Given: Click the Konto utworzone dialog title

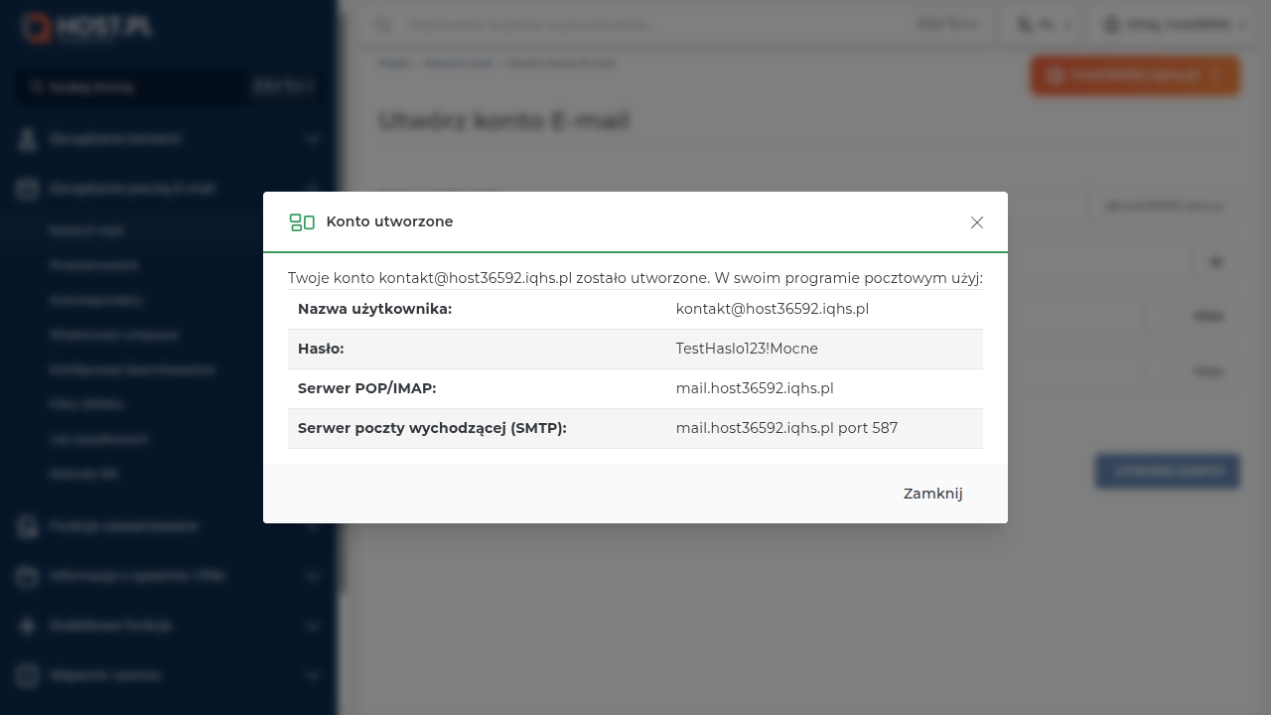Looking at the screenshot, I should pos(389,221).
